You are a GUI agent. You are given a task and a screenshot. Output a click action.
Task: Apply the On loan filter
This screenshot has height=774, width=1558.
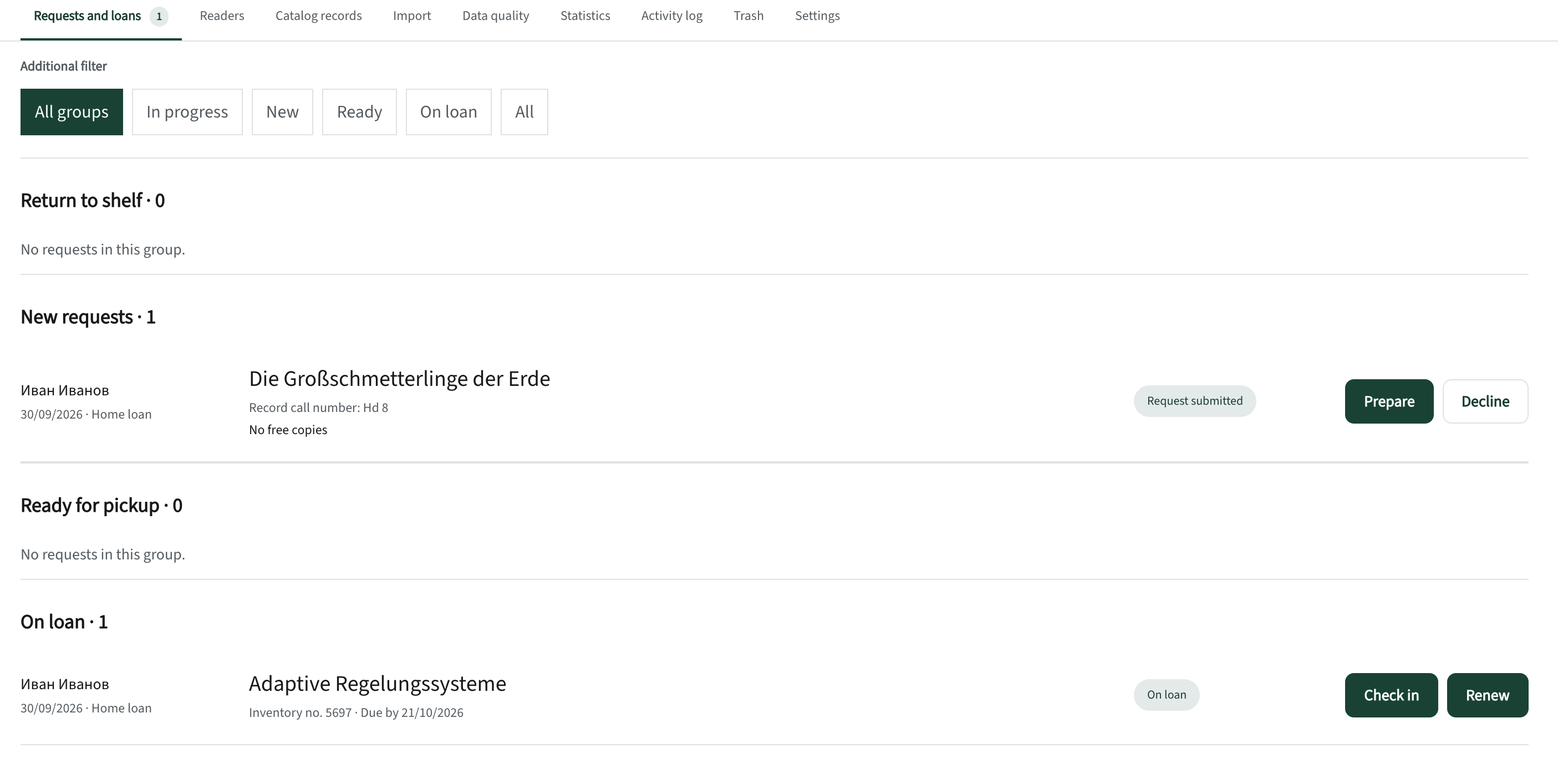pyautogui.click(x=448, y=112)
